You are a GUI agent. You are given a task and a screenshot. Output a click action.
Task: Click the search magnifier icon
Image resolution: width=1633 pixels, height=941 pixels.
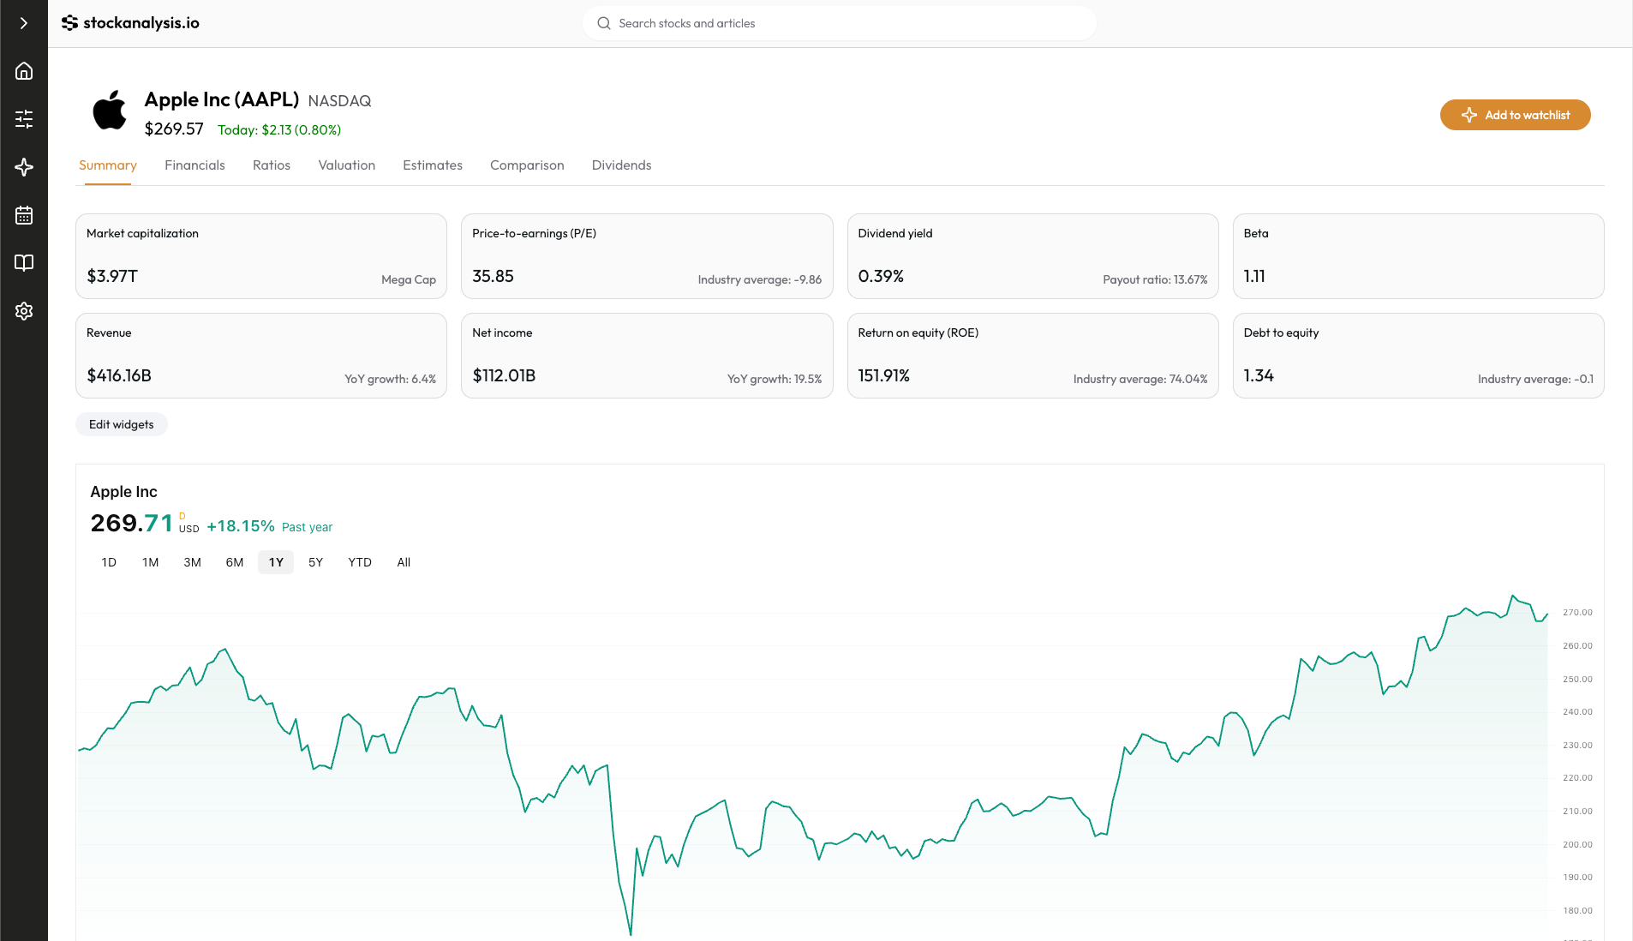click(604, 23)
